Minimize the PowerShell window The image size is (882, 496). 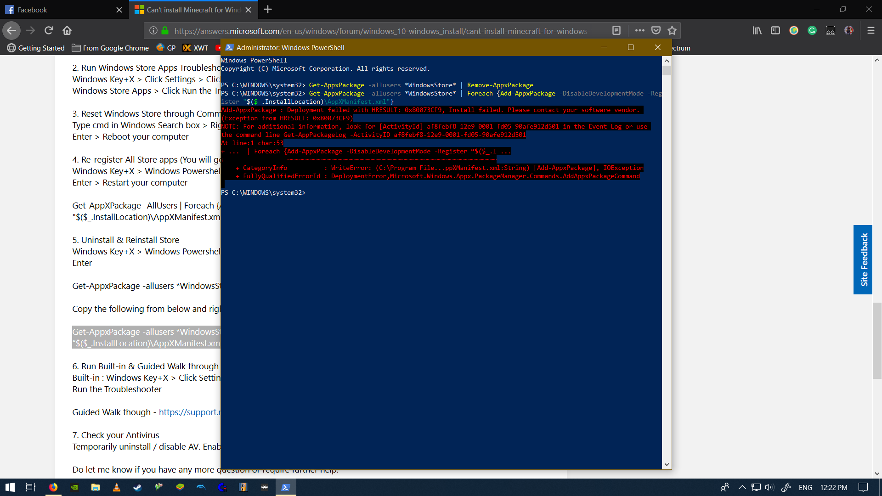(604, 47)
